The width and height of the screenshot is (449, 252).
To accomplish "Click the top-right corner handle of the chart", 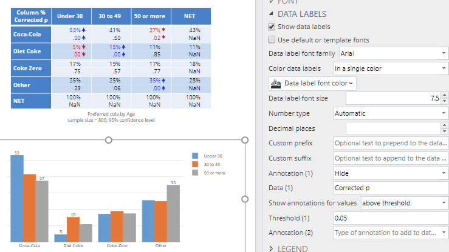I will click(245, 140).
